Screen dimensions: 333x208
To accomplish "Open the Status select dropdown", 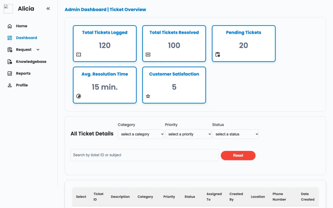I will coord(235,134).
